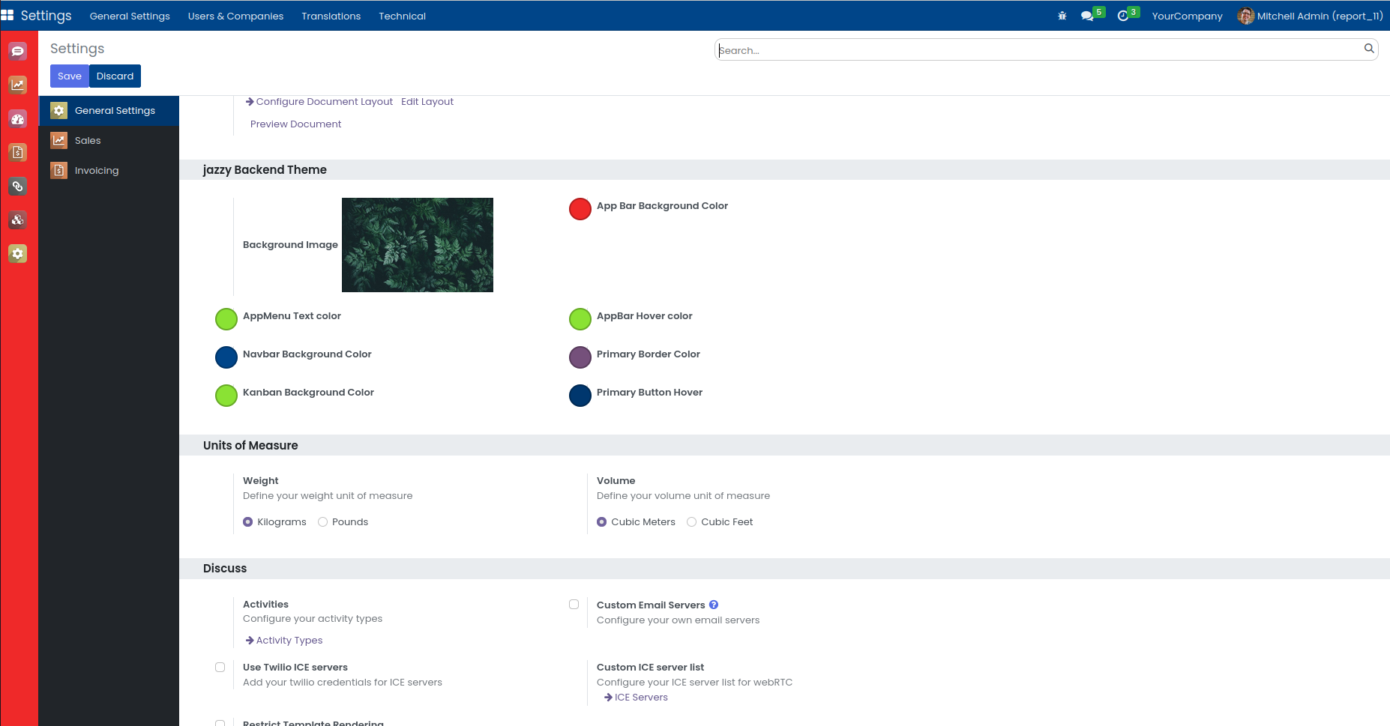Screen dimensions: 1390x726
Task: Open the Apps cubes icon in sidebar
Action: [18, 220]
